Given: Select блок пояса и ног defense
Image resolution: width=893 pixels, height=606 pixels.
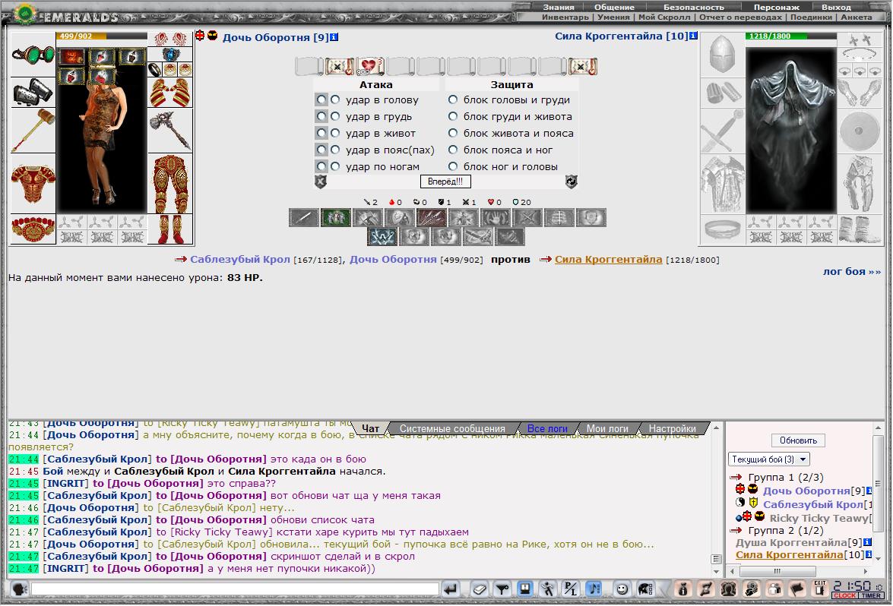Looking at the screenshot, I should click(x=453, y=150).
